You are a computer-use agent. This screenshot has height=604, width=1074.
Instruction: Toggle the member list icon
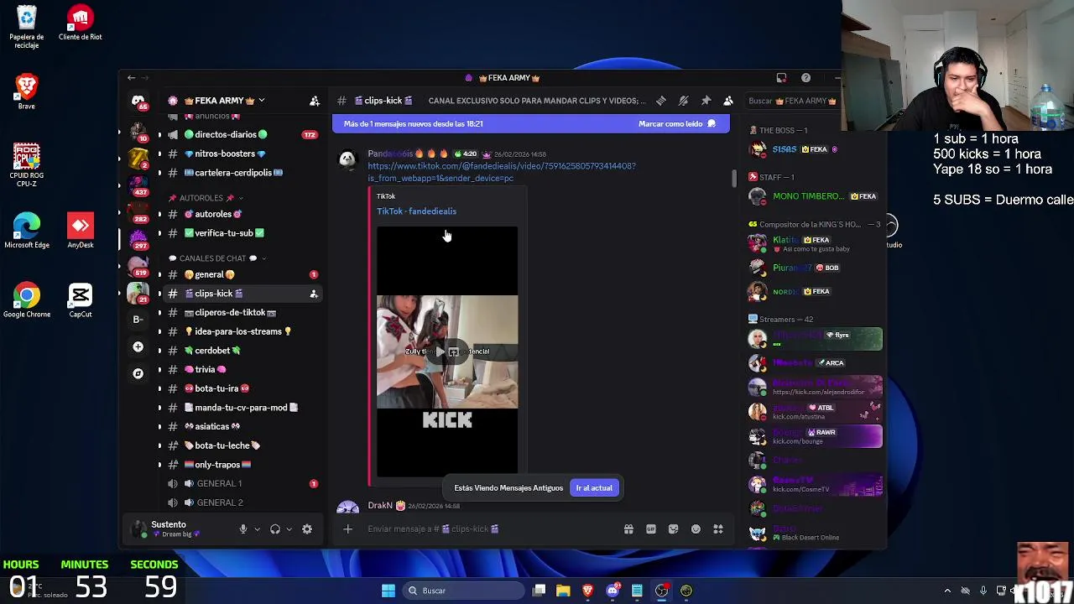(x=728, y=101)
